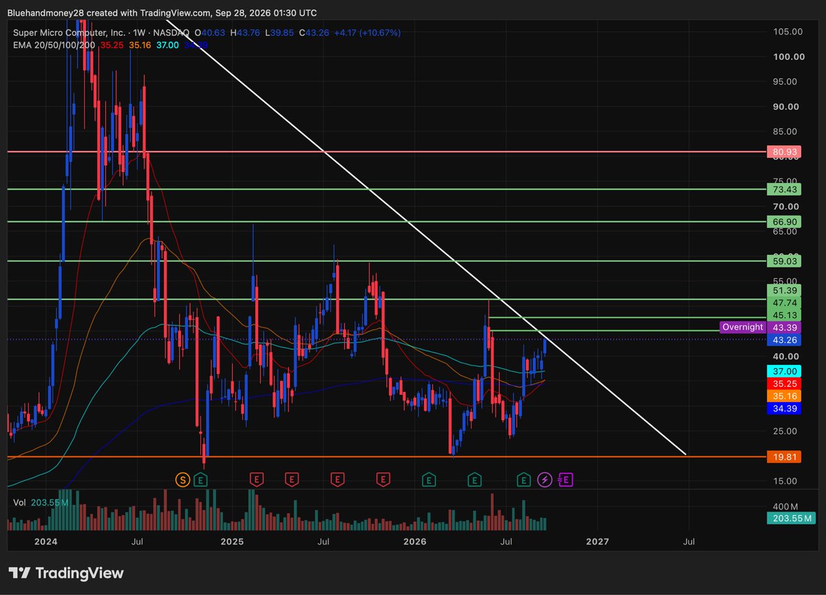Open the second red earnings marker of 2025
The width and height of the screenshot is (826, 595).
click(291, 479)
